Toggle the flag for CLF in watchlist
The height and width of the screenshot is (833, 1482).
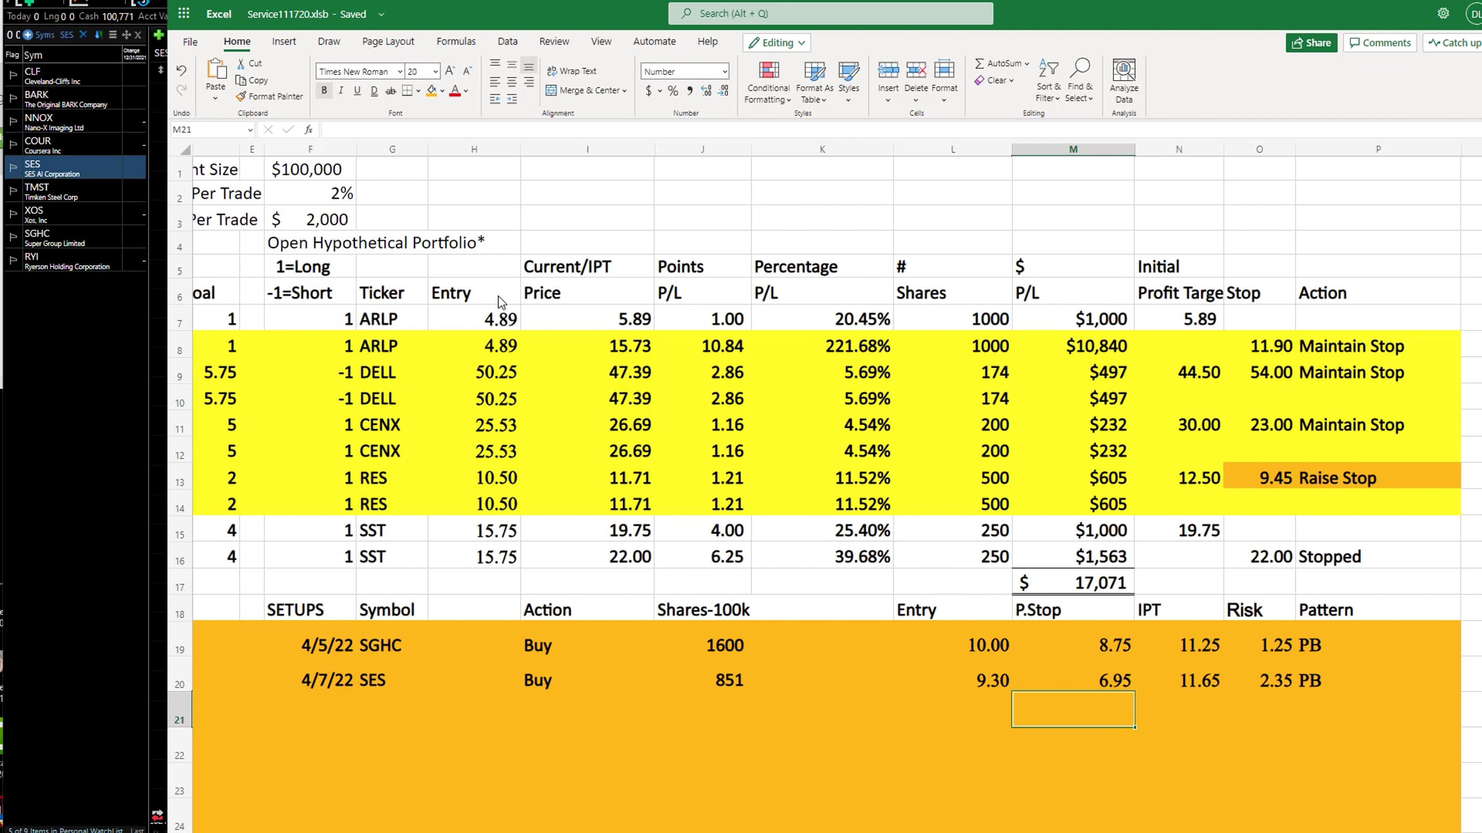(13, 75)
